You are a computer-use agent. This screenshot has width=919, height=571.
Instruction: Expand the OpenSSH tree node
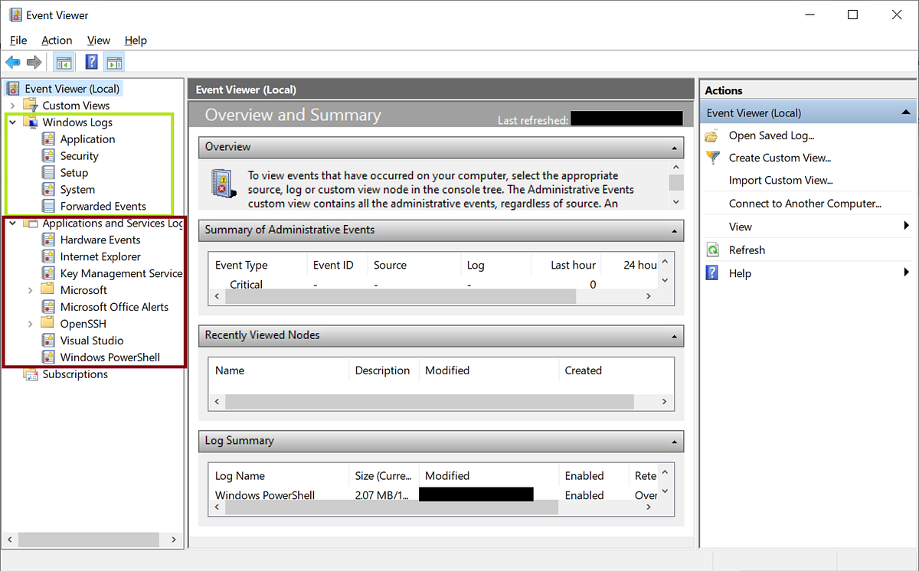pyautogui.click(x=31, y=323)
